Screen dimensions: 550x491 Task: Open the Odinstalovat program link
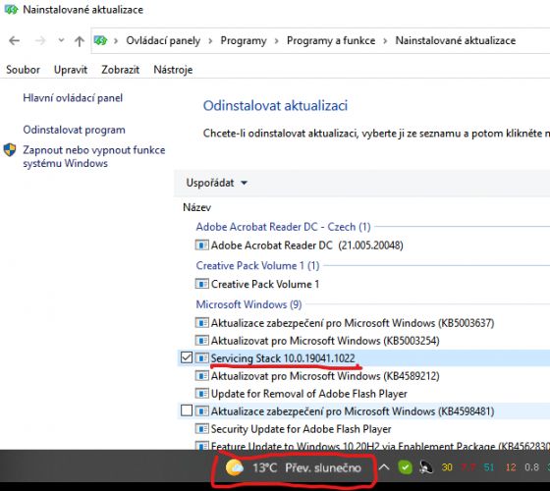point(74,130)
